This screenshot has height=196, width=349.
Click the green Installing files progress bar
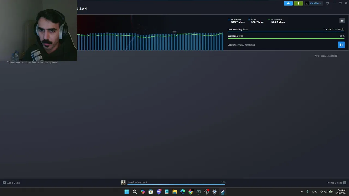pos(286,39)
